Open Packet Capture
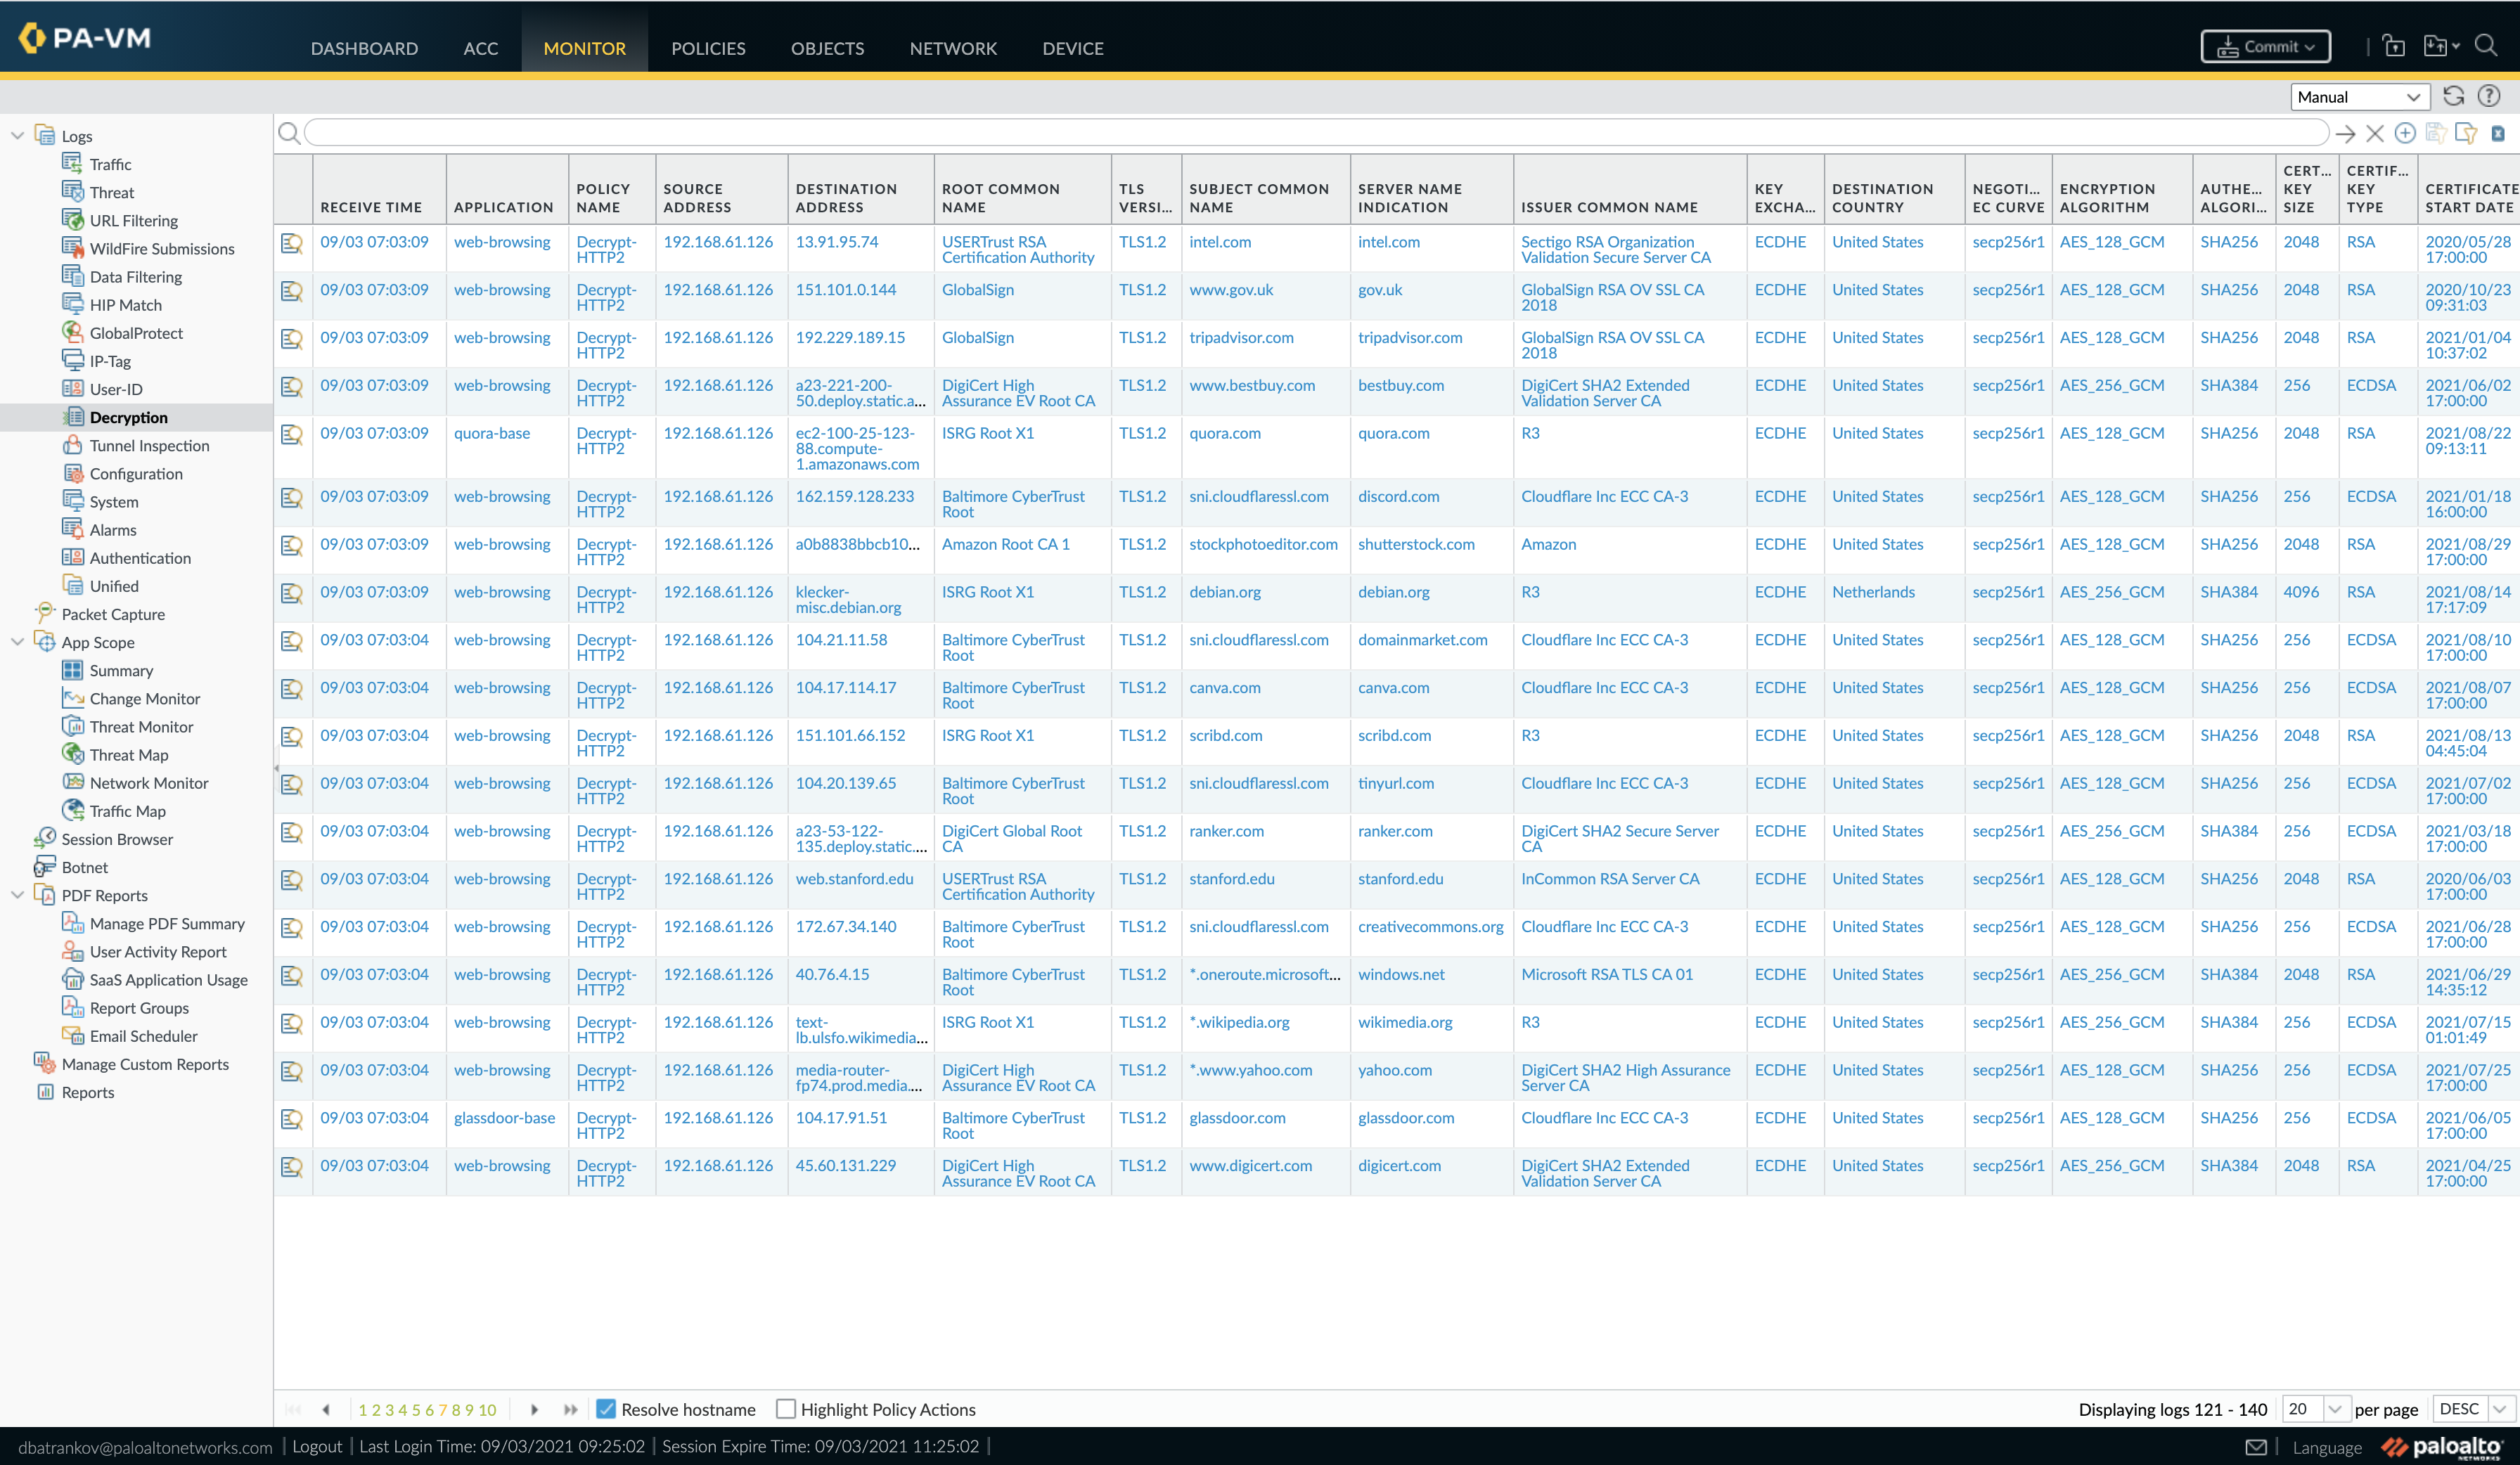 [x=112, y=614]
